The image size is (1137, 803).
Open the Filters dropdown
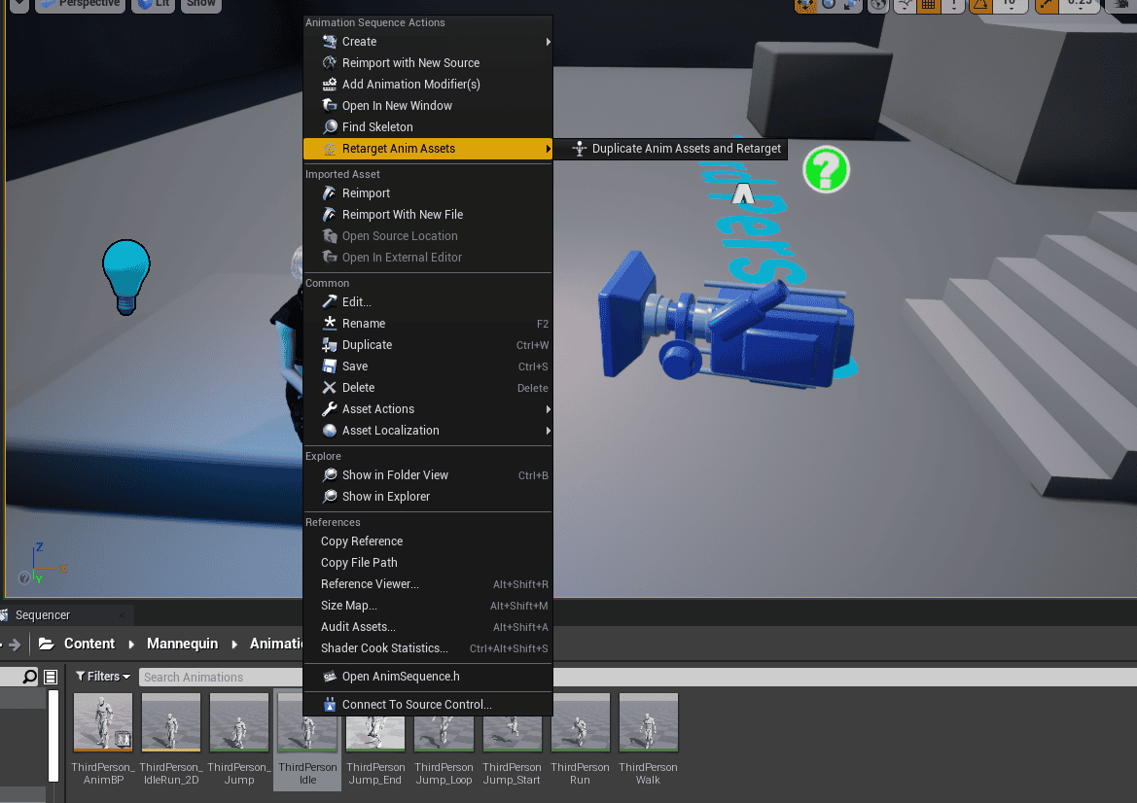(103, 677)
